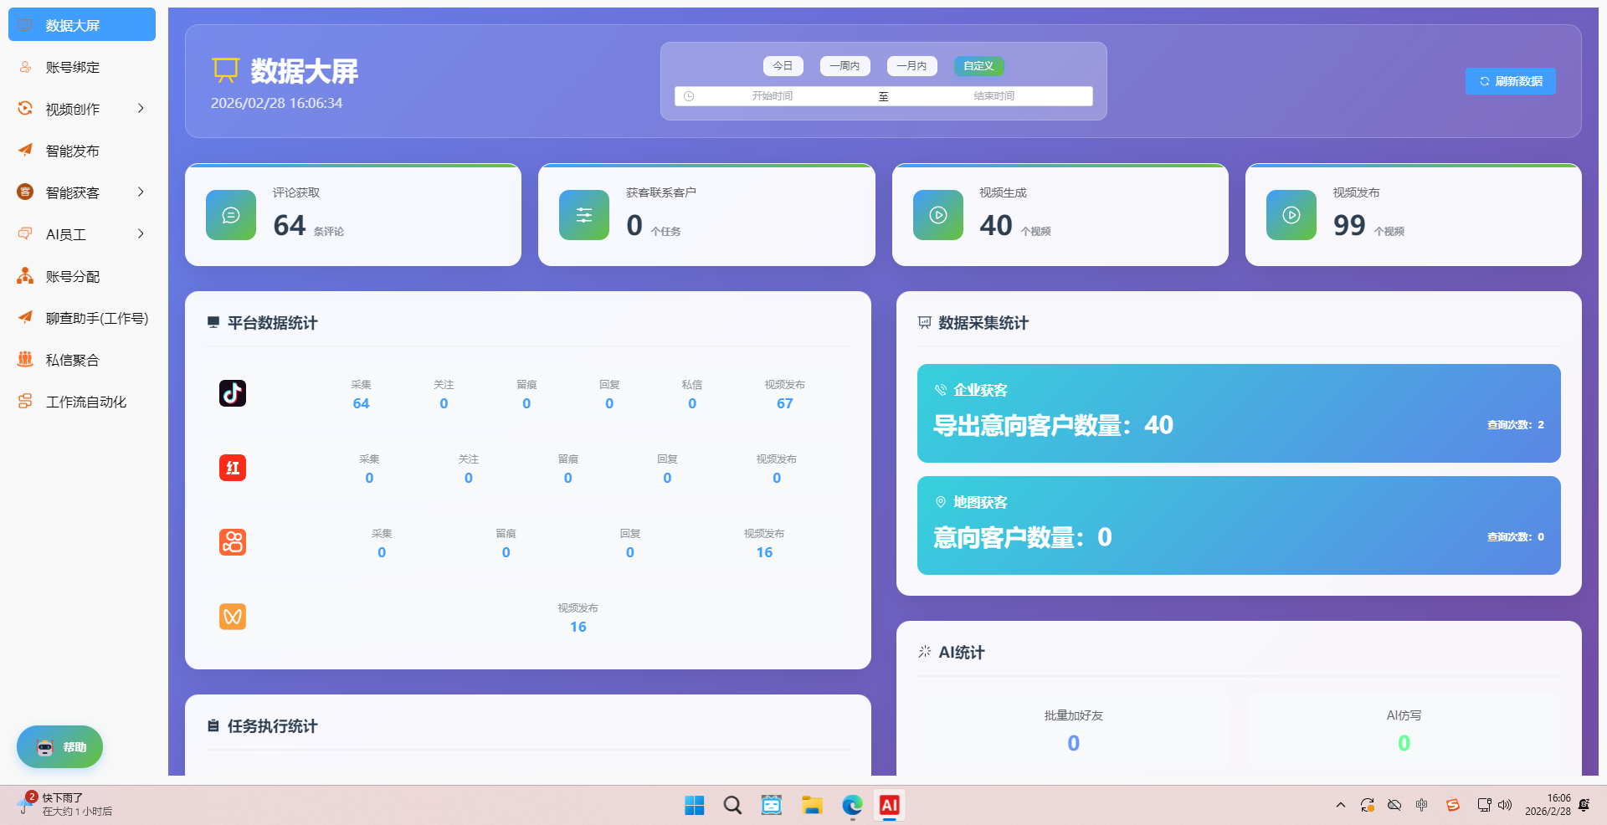
Task: Select the 一周内 time filter
Action: [x=845, y=66]
